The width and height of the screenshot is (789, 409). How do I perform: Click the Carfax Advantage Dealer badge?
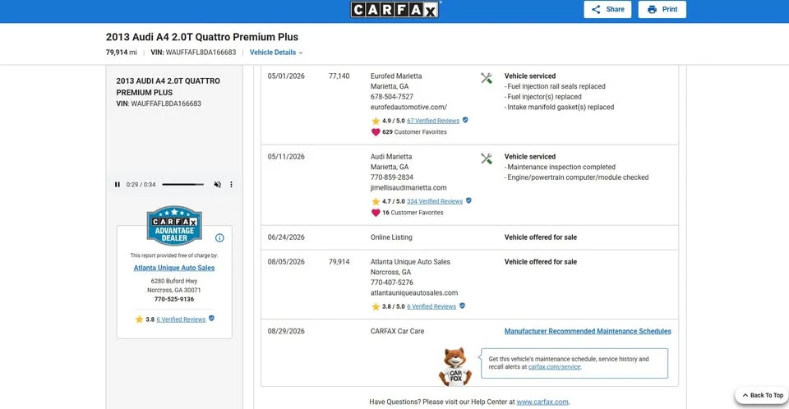click(x=174, y=225)
